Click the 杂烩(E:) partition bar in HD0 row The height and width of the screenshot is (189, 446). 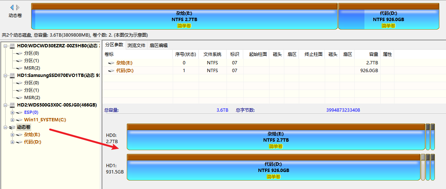pos(276,137)
